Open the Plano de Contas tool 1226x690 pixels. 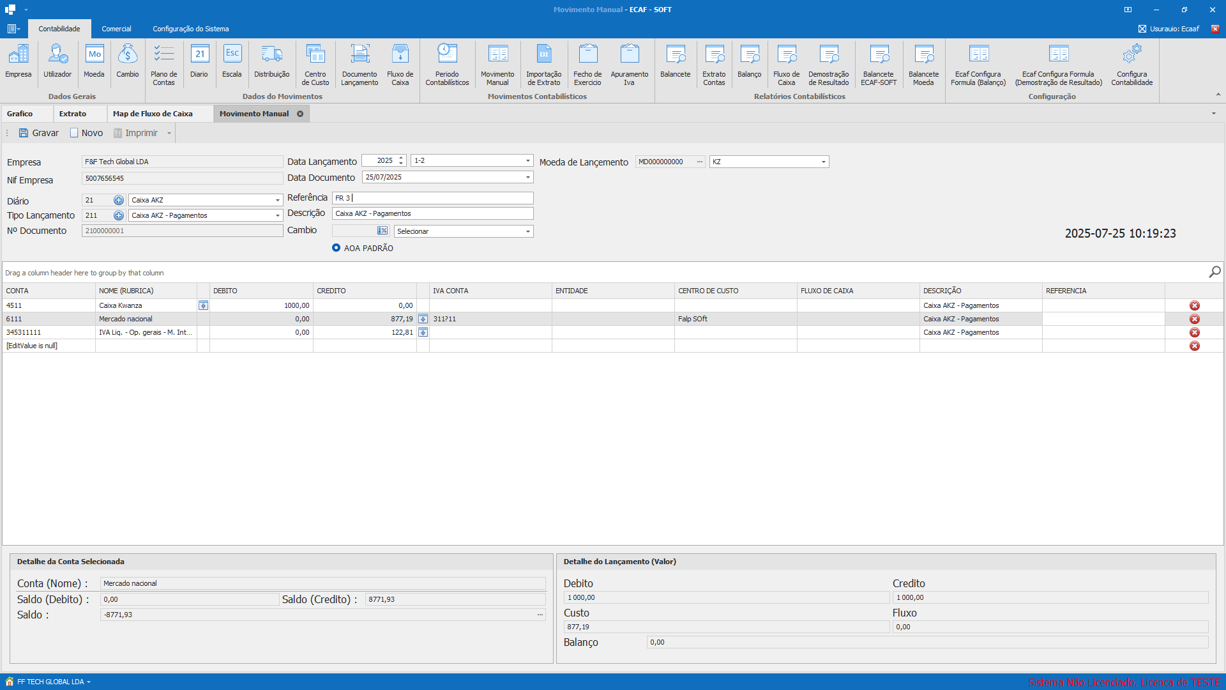click(x=163, y=64)
